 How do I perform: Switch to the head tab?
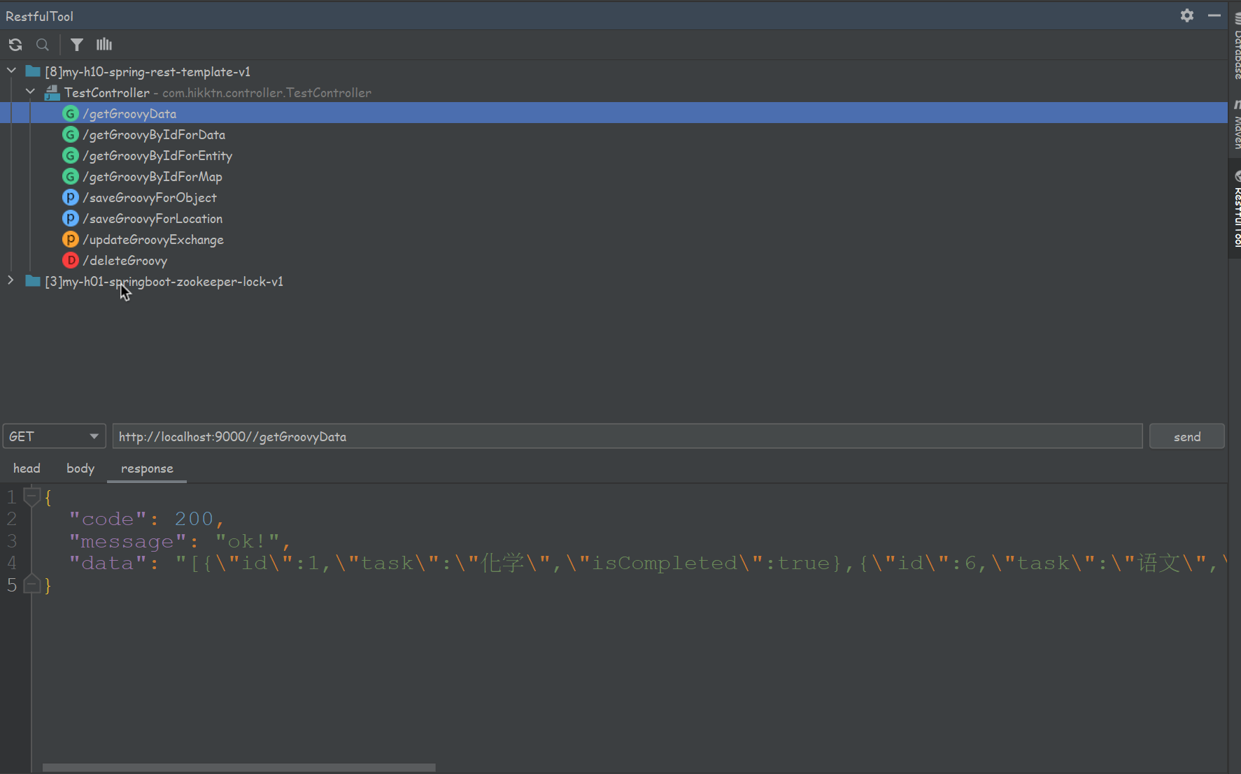coord(27,468)
